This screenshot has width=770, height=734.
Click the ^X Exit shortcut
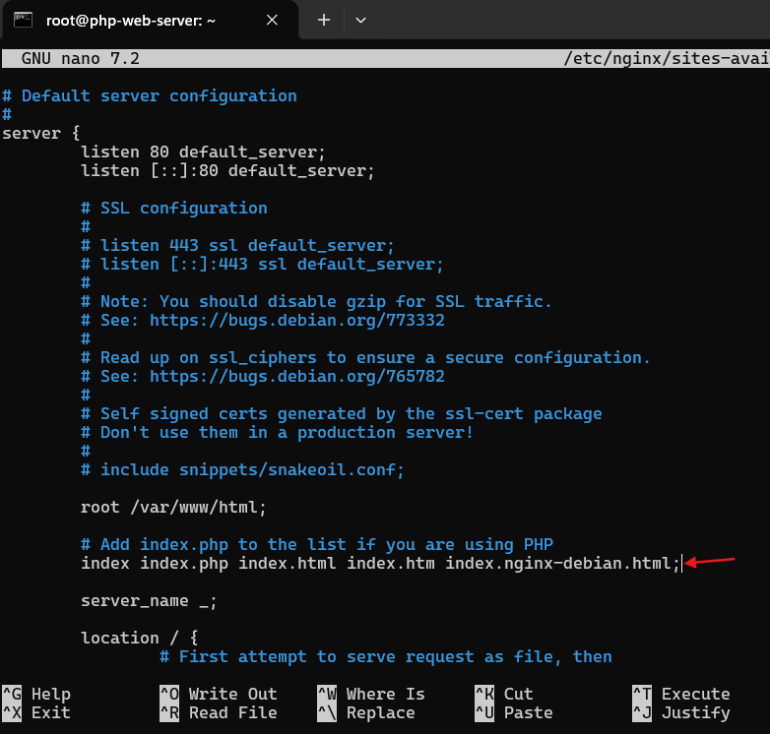coord(36,712)
